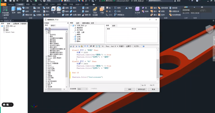Expand the iProperty snippet category
The image size is (215, 113).
tap(47, 62)
